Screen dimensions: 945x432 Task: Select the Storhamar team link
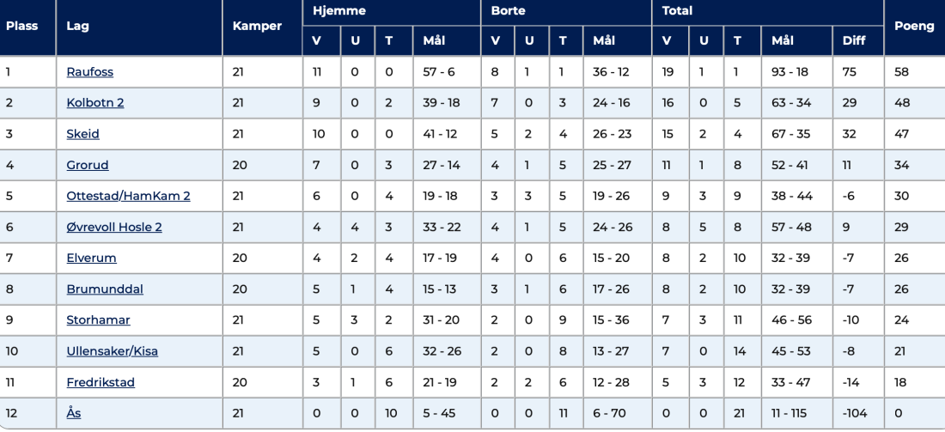(98, 320)
